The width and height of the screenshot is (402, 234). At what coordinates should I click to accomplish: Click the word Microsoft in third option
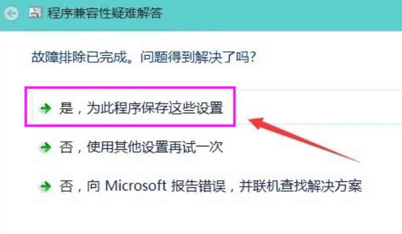[136, 186]
